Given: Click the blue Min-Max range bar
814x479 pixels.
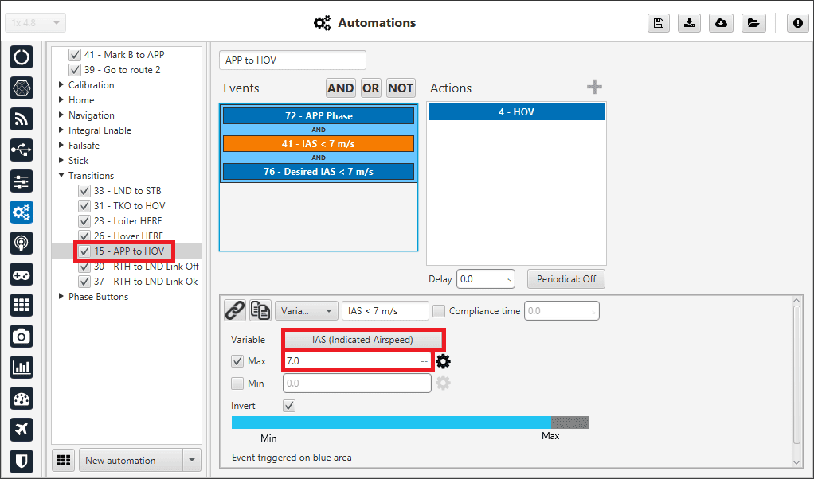Looking at the screenshot, I should tap(390, 423).
